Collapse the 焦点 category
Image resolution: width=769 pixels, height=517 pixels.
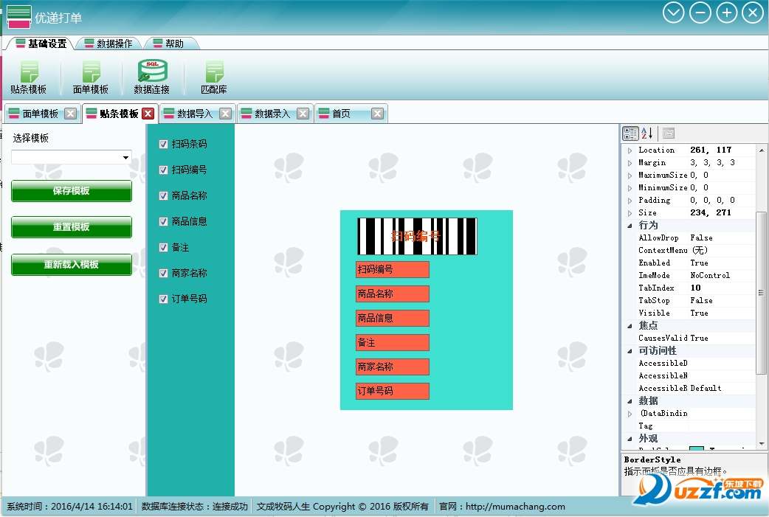[x=630, y=326]
